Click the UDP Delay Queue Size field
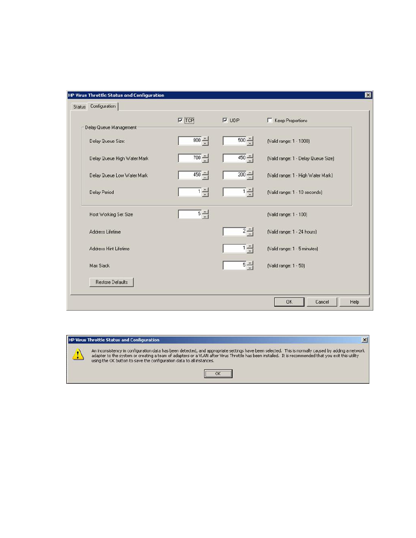The image size is (416, 538). [234, 141]
